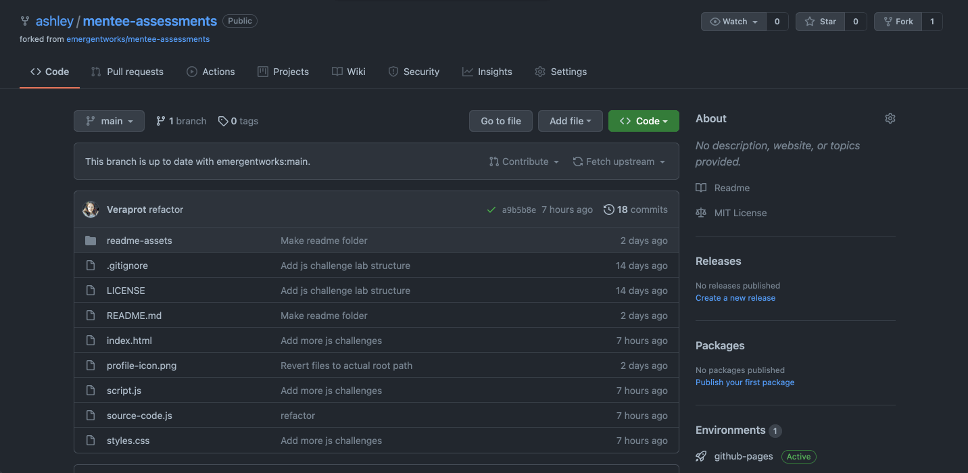Switch to the Pull requests tab
The height and width of the screenshot is (473, 968).
tap(127, 72)
